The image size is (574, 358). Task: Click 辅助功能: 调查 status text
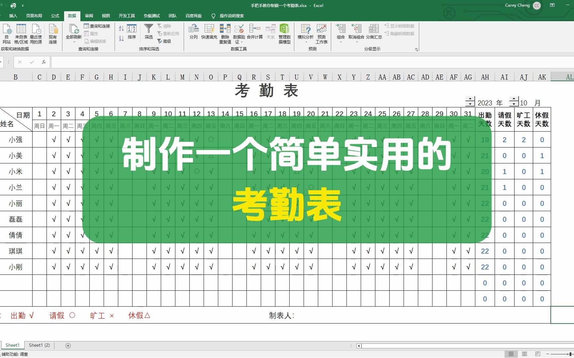(x=15, y=354)
